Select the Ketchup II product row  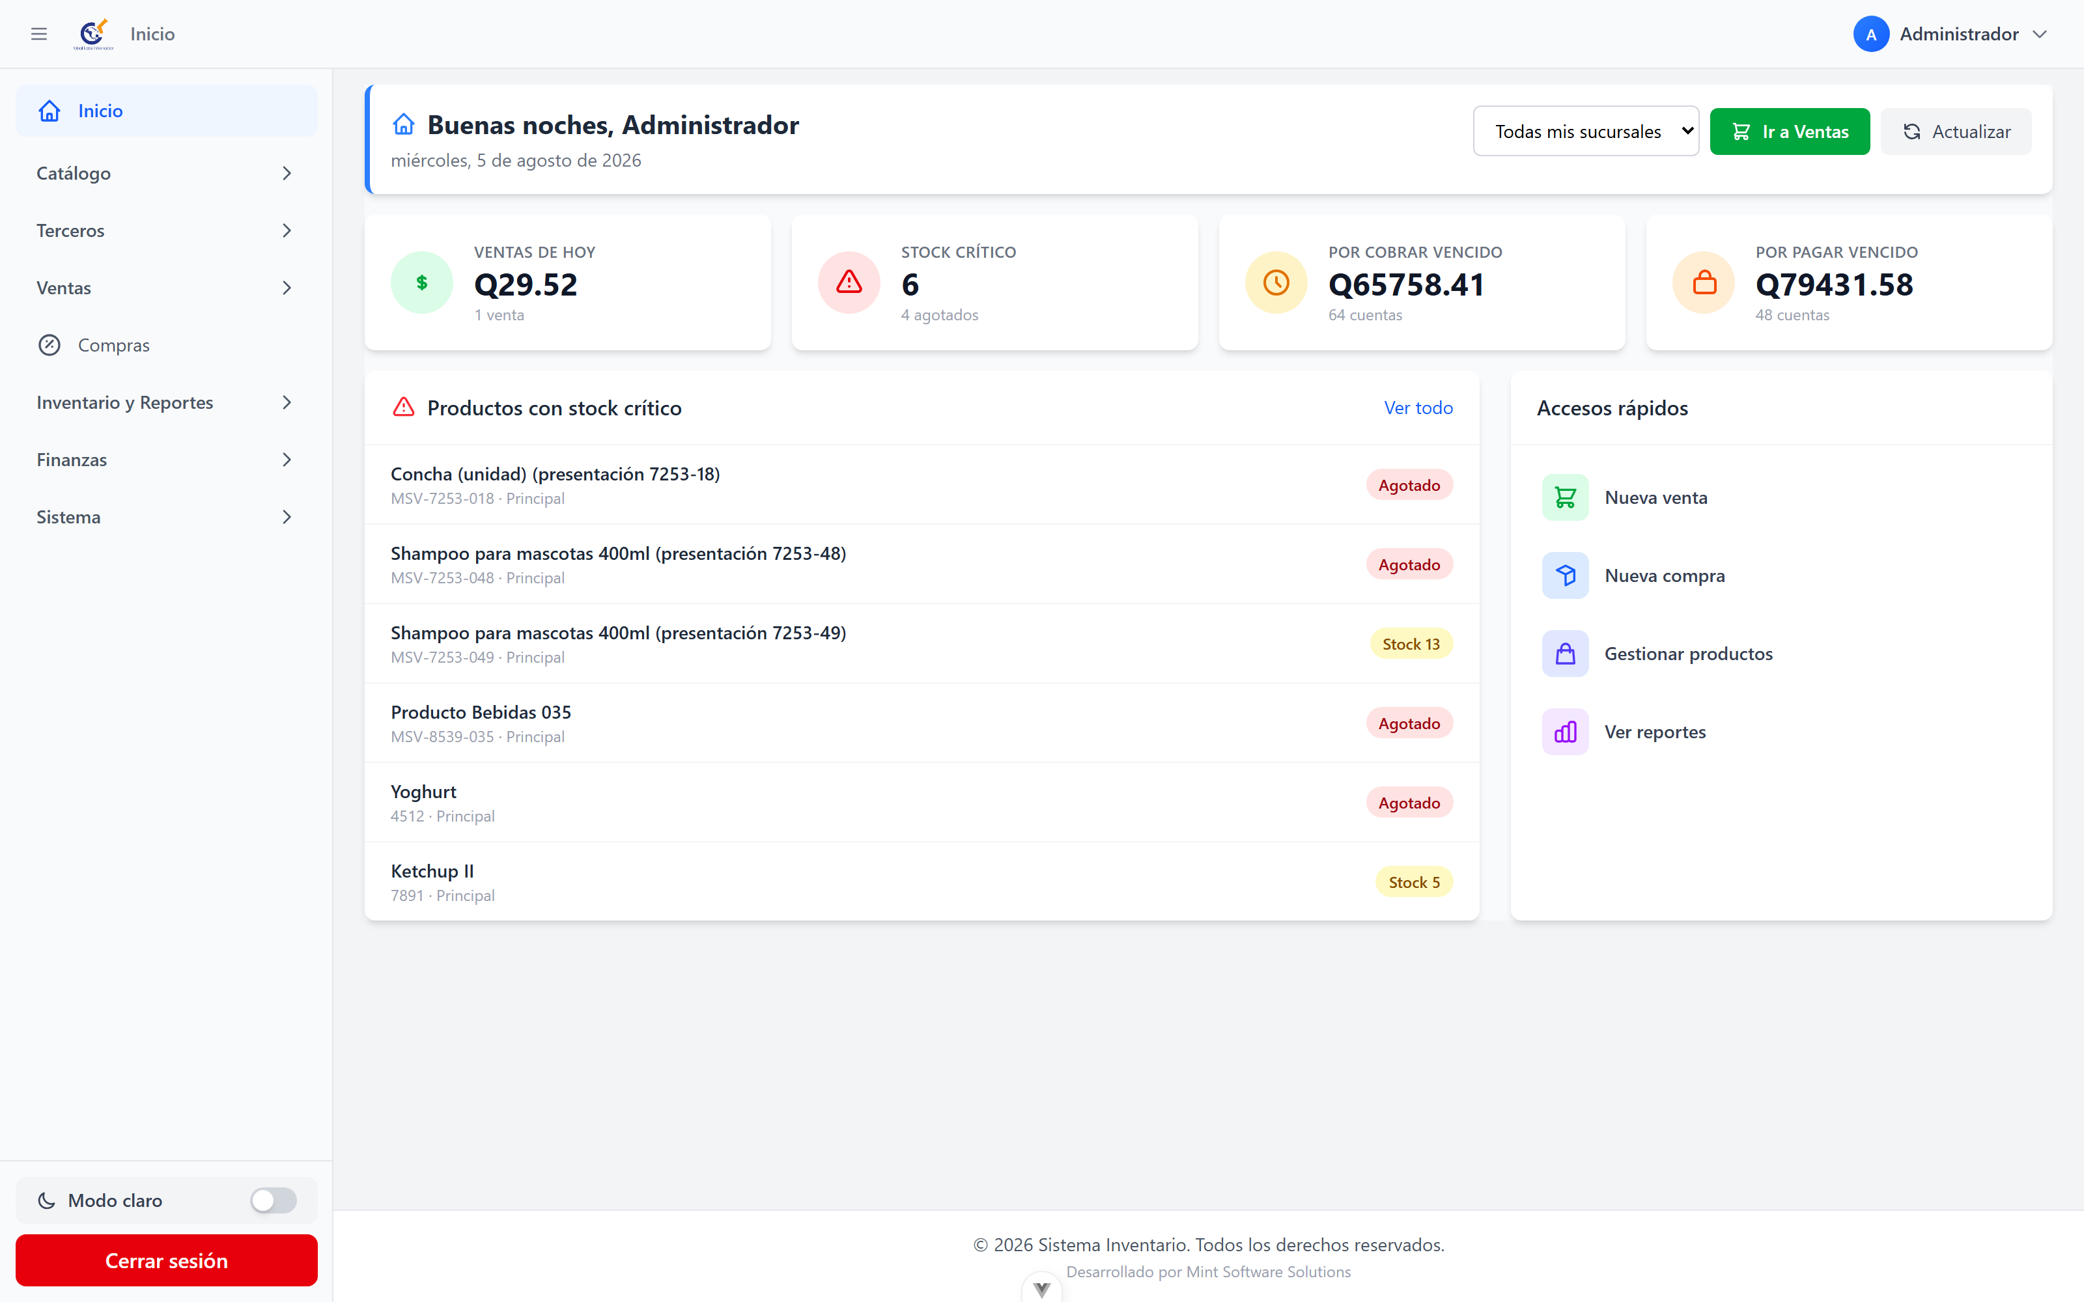[x=922, y=881]
